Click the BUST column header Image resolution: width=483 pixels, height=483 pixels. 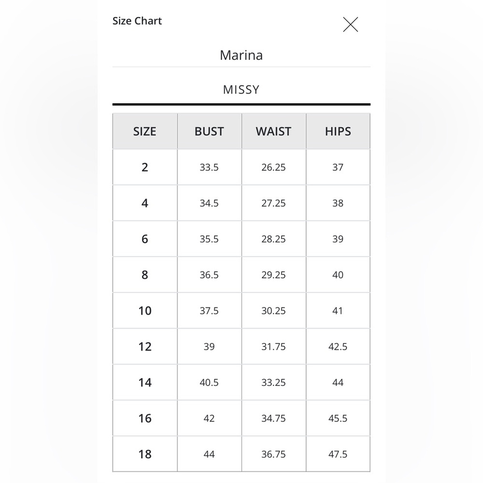pyautogui.click(x=209, y=131)
